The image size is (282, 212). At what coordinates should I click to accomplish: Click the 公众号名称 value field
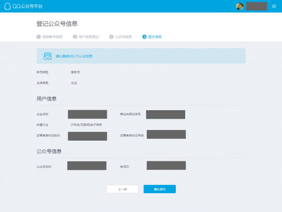pos(86,166)
